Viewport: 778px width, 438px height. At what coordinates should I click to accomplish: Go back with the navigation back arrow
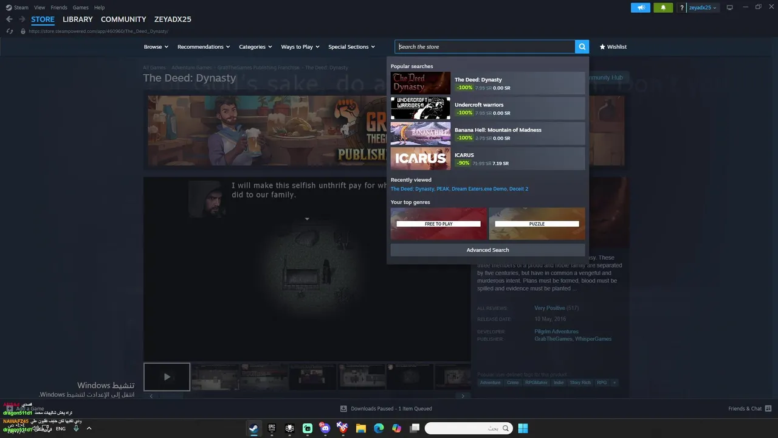pyautogui.click(x=9, y=19)
